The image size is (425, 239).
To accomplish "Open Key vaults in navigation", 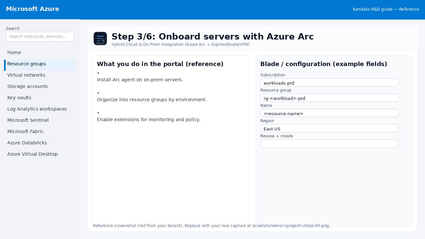I will (40, 98).
